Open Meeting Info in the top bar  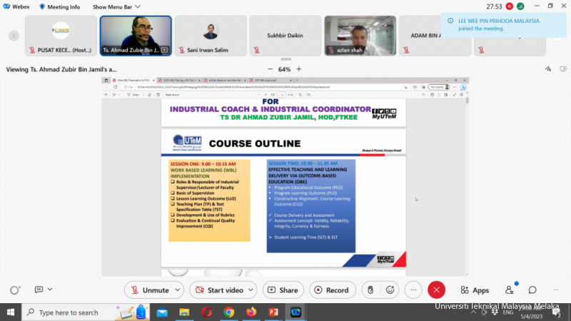[x=59, y=6]
